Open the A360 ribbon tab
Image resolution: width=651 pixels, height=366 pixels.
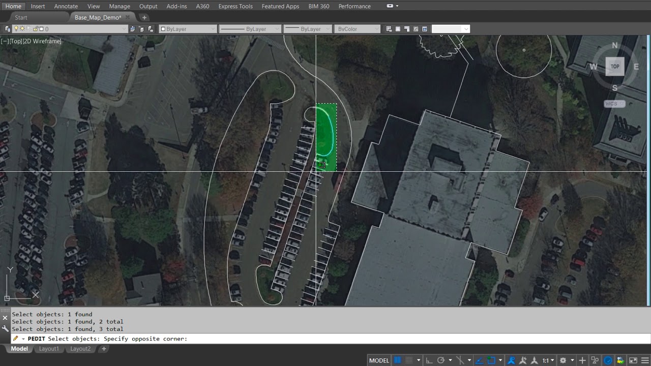202,6
